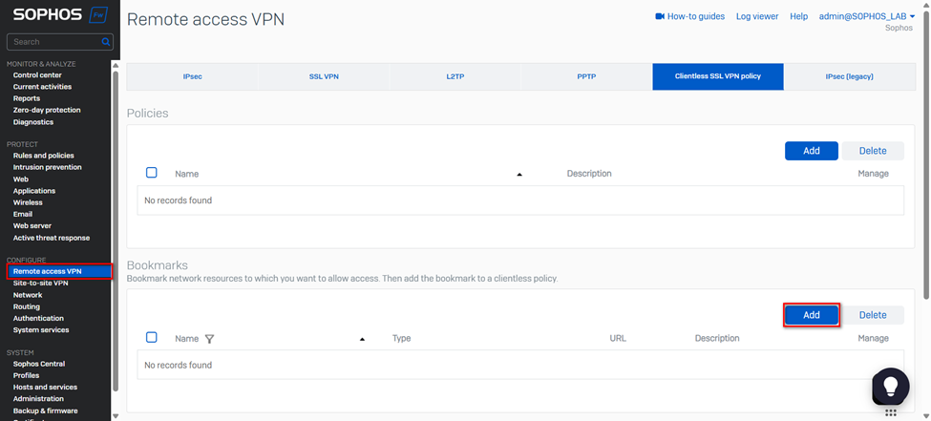Click the filter icon beside Bookmarks Name
The width and height of the screenshot is (931, 421).
click(x=209, y=339)
